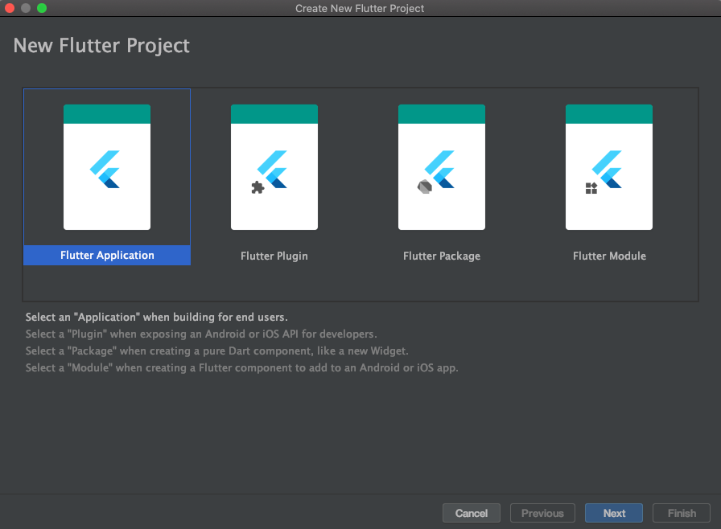Click Next to continue the wizard
This screenshot has width=721, height=529.
click(x=614, y=513)
